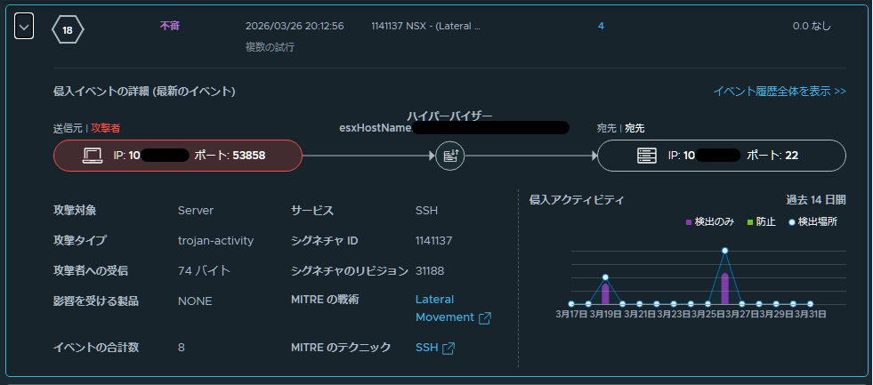Click the 送信元 | 攻撃者 label
The image size is (873, 385).
click(x=87, y=129)
